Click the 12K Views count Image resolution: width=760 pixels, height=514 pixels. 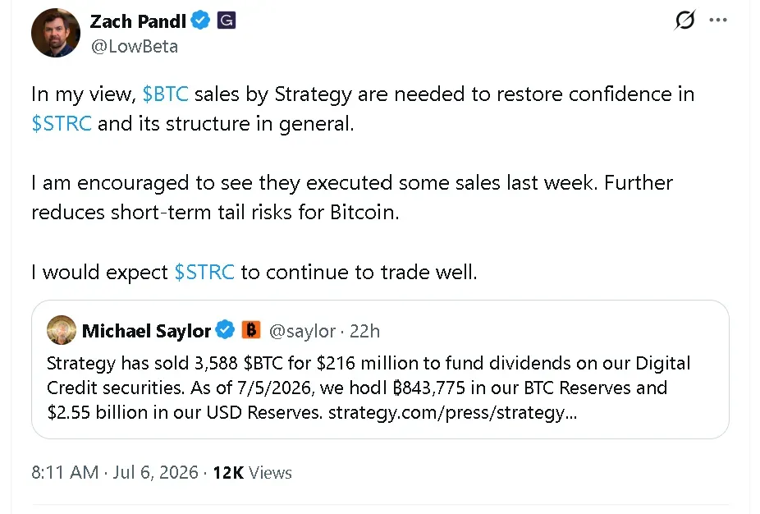click(253, 473)
